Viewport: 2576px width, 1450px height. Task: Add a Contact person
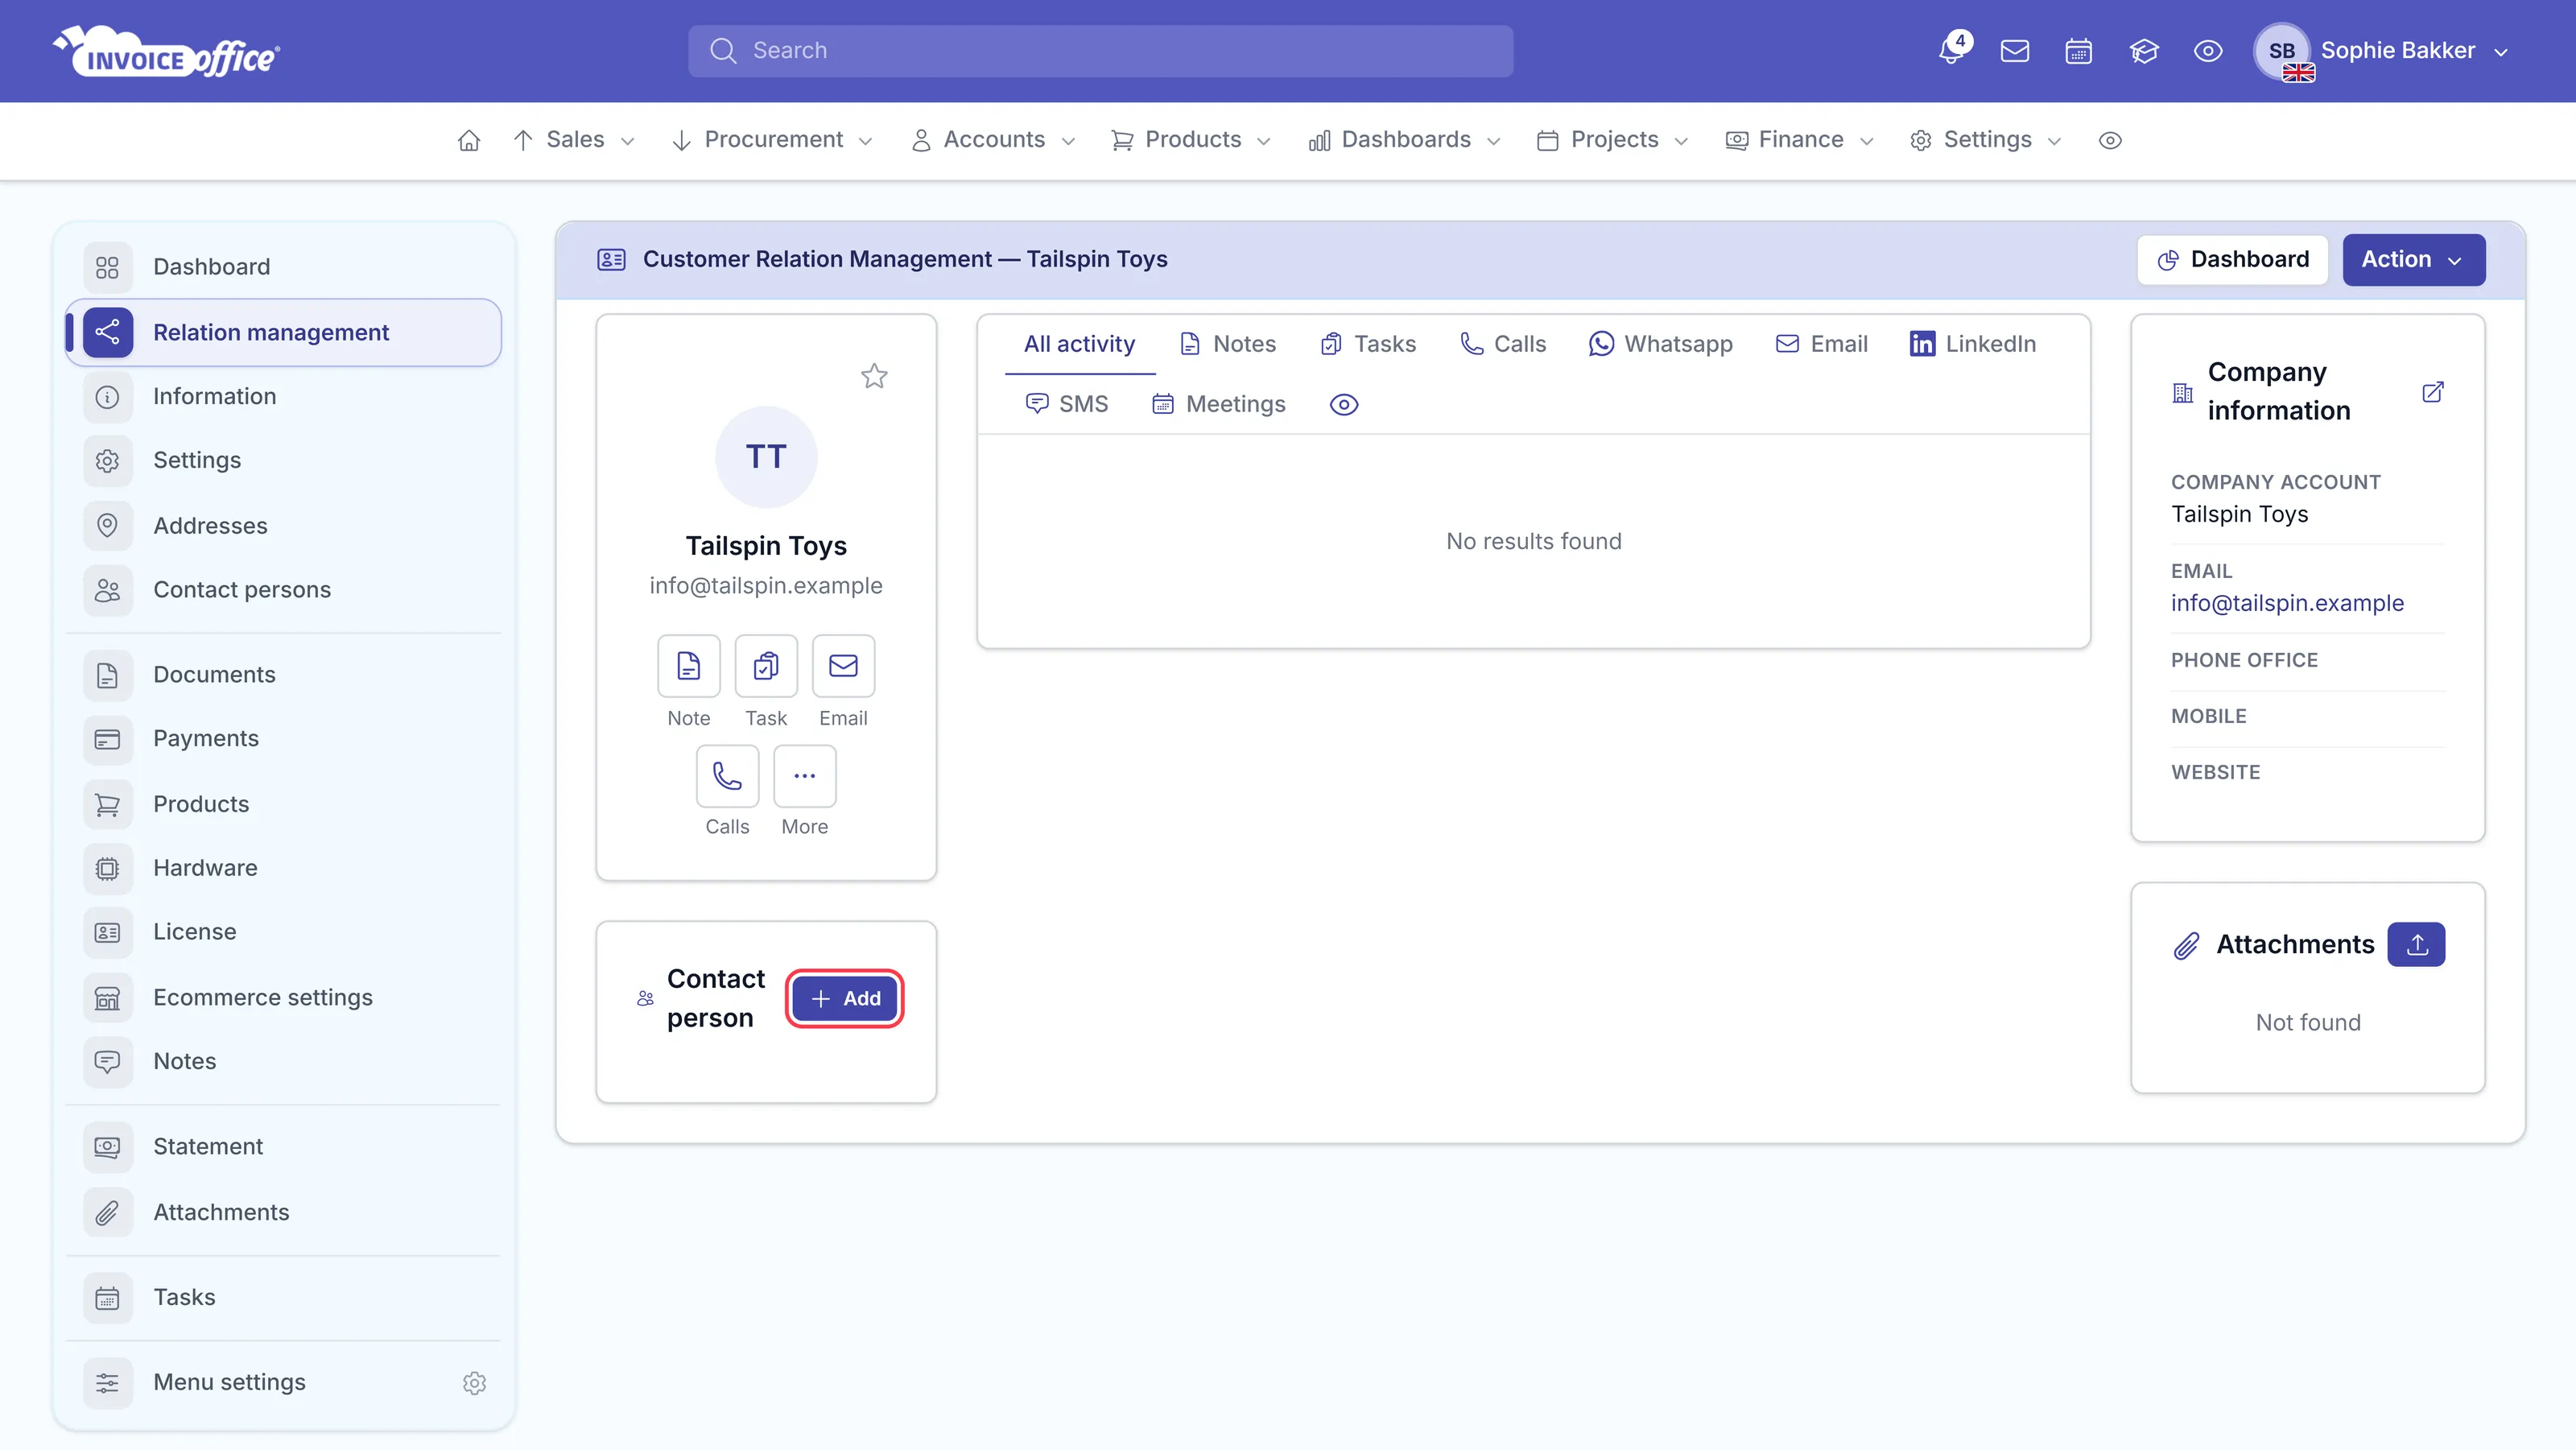[844, 998]
